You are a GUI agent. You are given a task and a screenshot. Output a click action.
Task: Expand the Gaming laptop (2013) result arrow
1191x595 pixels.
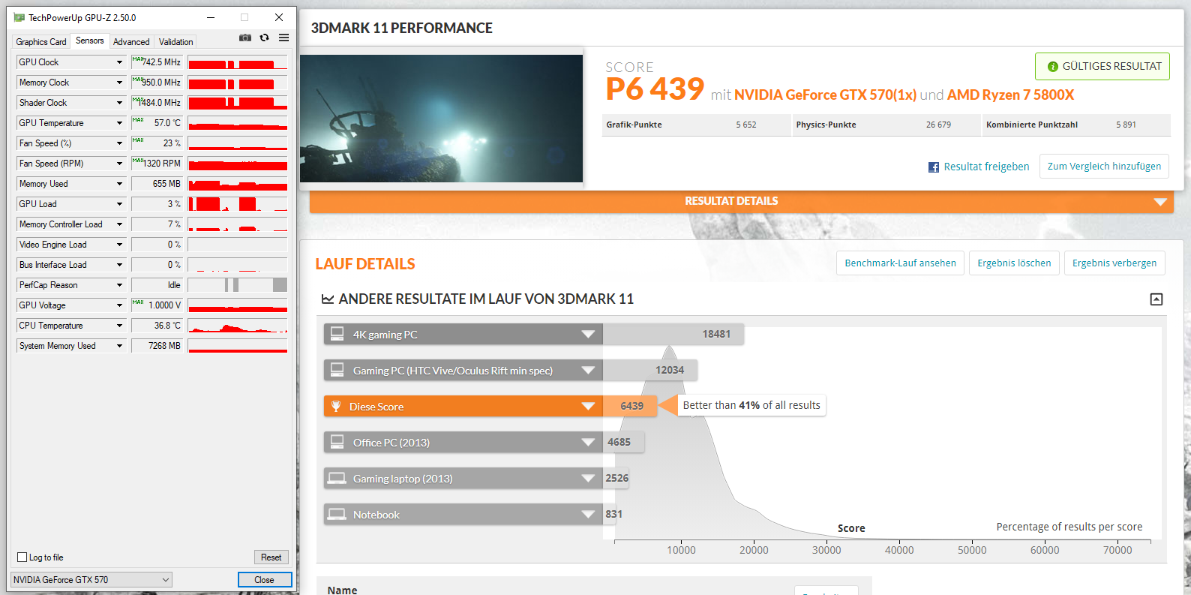[x=588, y=479]
